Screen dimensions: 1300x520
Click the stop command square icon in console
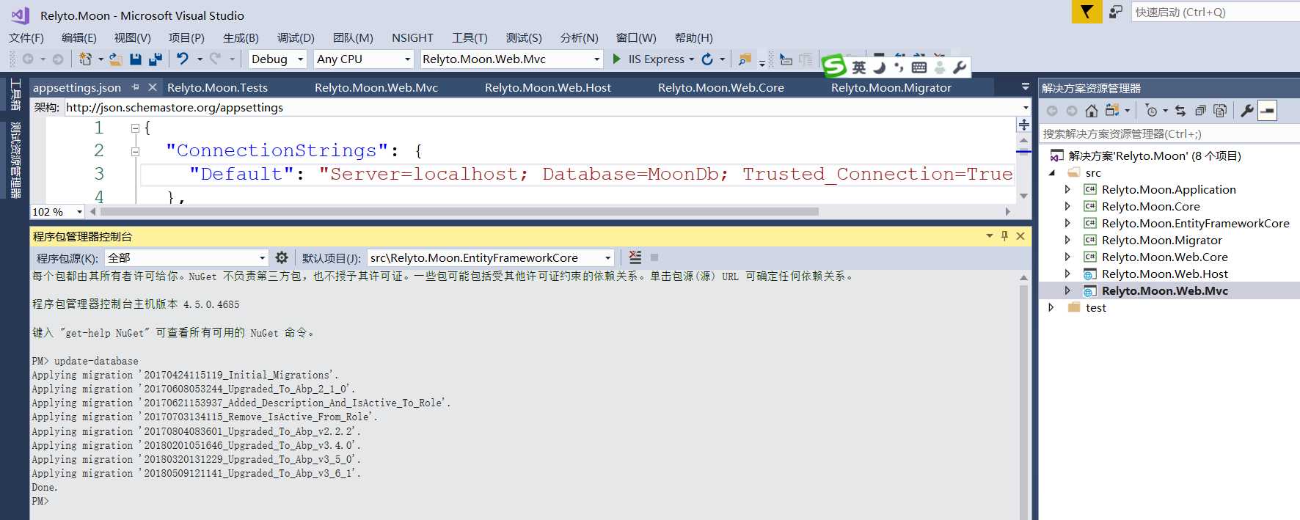[x=654, y=257]
